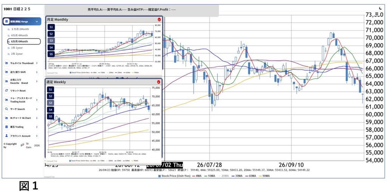387x193 pixels.
Task: Toggle S1 in the Weekly panel
Action: pos(50,89)
